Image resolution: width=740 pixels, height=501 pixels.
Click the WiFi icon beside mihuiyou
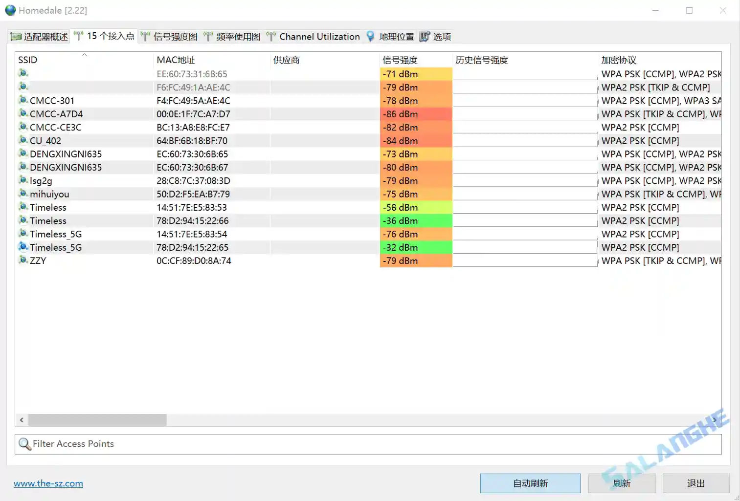(x=23, y=194)
